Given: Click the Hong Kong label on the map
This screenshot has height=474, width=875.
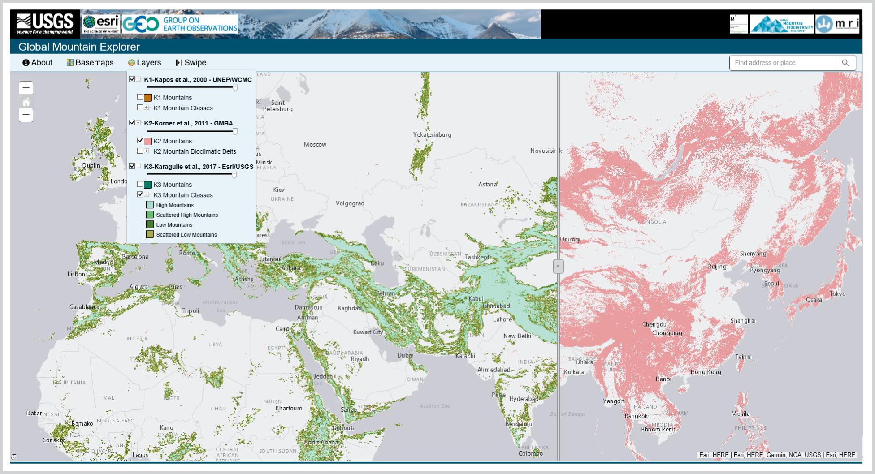Looking at the screenshot, I should coord(706,372).
